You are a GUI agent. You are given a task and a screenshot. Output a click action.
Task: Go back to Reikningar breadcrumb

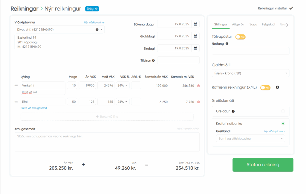pyautogui.click(x=25, y=9)
